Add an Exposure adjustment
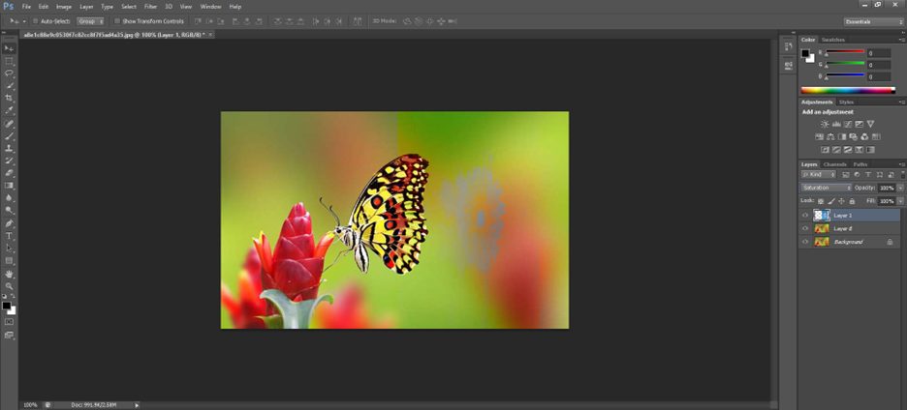 [859, 124]
